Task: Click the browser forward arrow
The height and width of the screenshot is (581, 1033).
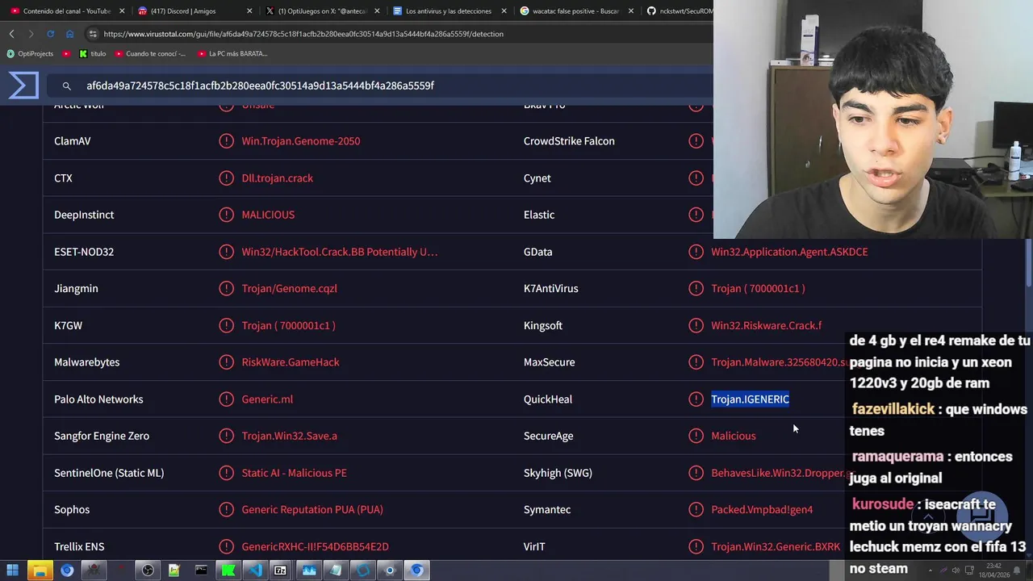Action: (31, 34)
